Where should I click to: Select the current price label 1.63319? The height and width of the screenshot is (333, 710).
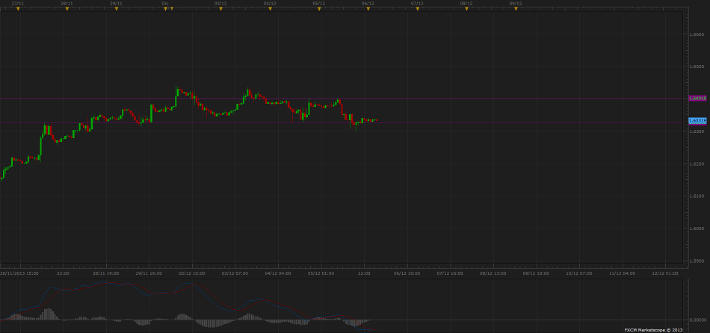pos(696,120)
